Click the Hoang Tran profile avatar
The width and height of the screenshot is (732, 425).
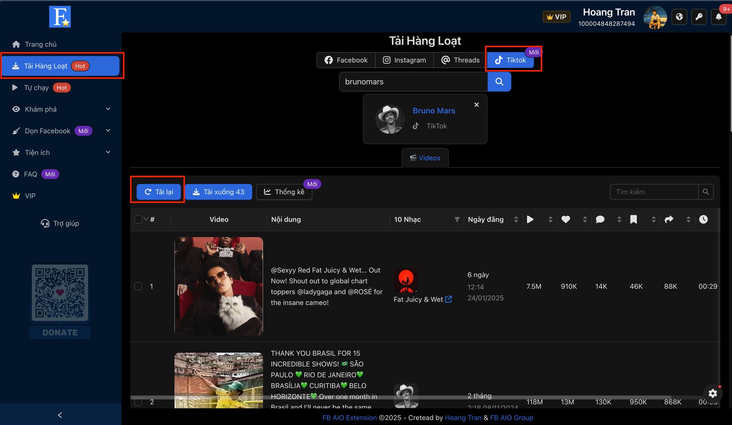(x=655, y=17)
